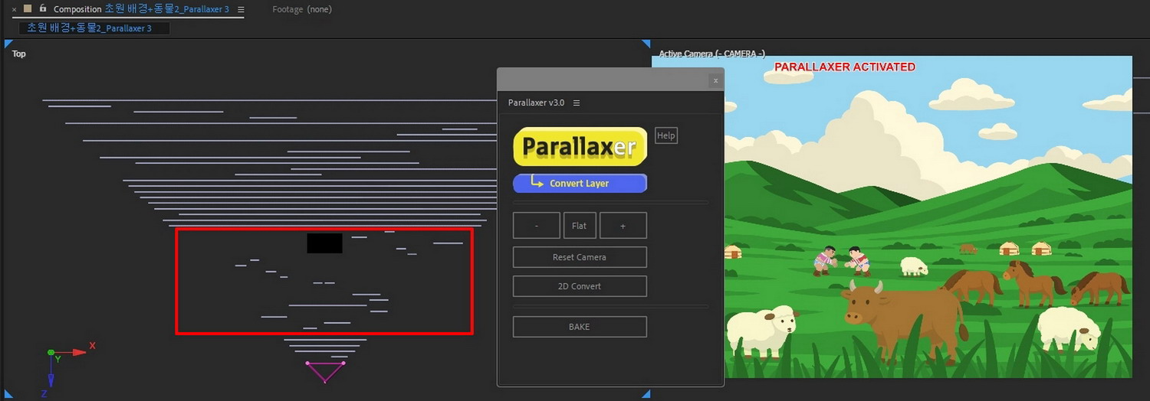Open the Composition panel menu icon
This screenshot has height=401, width=1150.
241,9
